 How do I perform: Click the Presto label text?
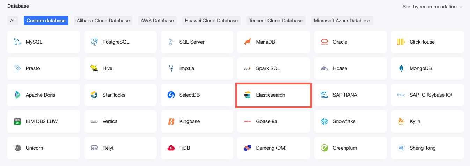pos(33,68)
